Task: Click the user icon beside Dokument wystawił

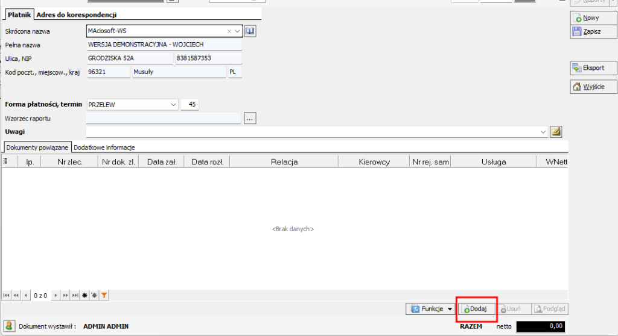Action: click(9, 326)
